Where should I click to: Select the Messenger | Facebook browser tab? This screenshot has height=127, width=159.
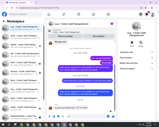coord(19,3)
